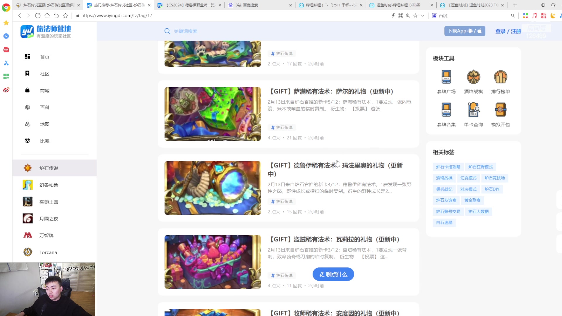Click the 比赛 tournament icon
This screenshot has height=316, width=562.
click(28, 141)
